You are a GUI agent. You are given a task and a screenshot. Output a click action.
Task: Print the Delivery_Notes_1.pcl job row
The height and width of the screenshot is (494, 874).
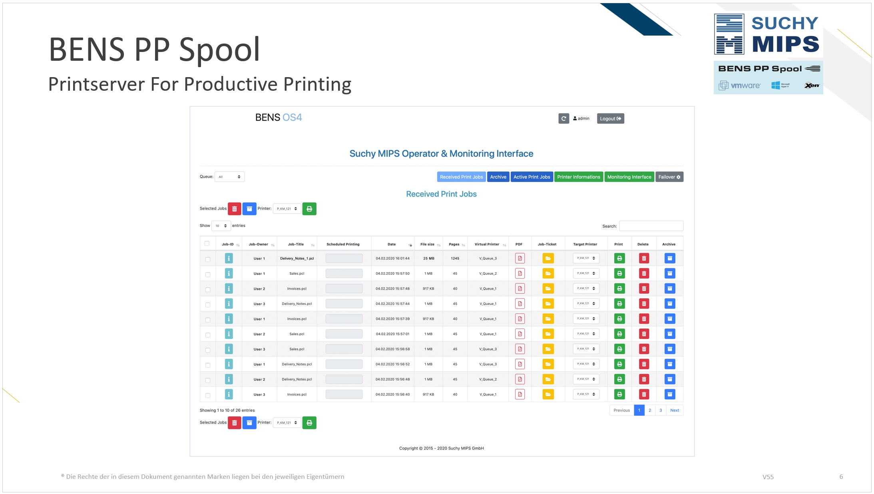619,259
